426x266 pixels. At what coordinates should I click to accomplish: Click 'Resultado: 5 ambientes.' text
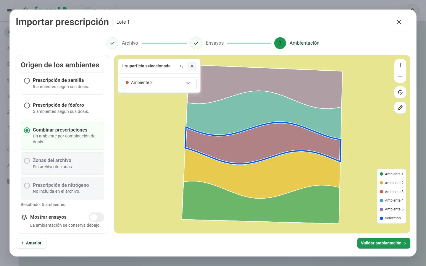tap(43, 205)
